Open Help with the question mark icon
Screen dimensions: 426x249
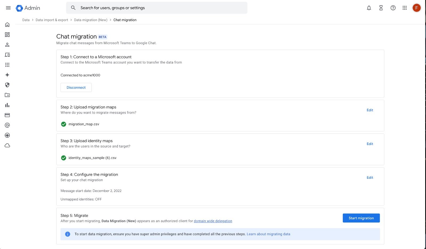click(393, 8)
